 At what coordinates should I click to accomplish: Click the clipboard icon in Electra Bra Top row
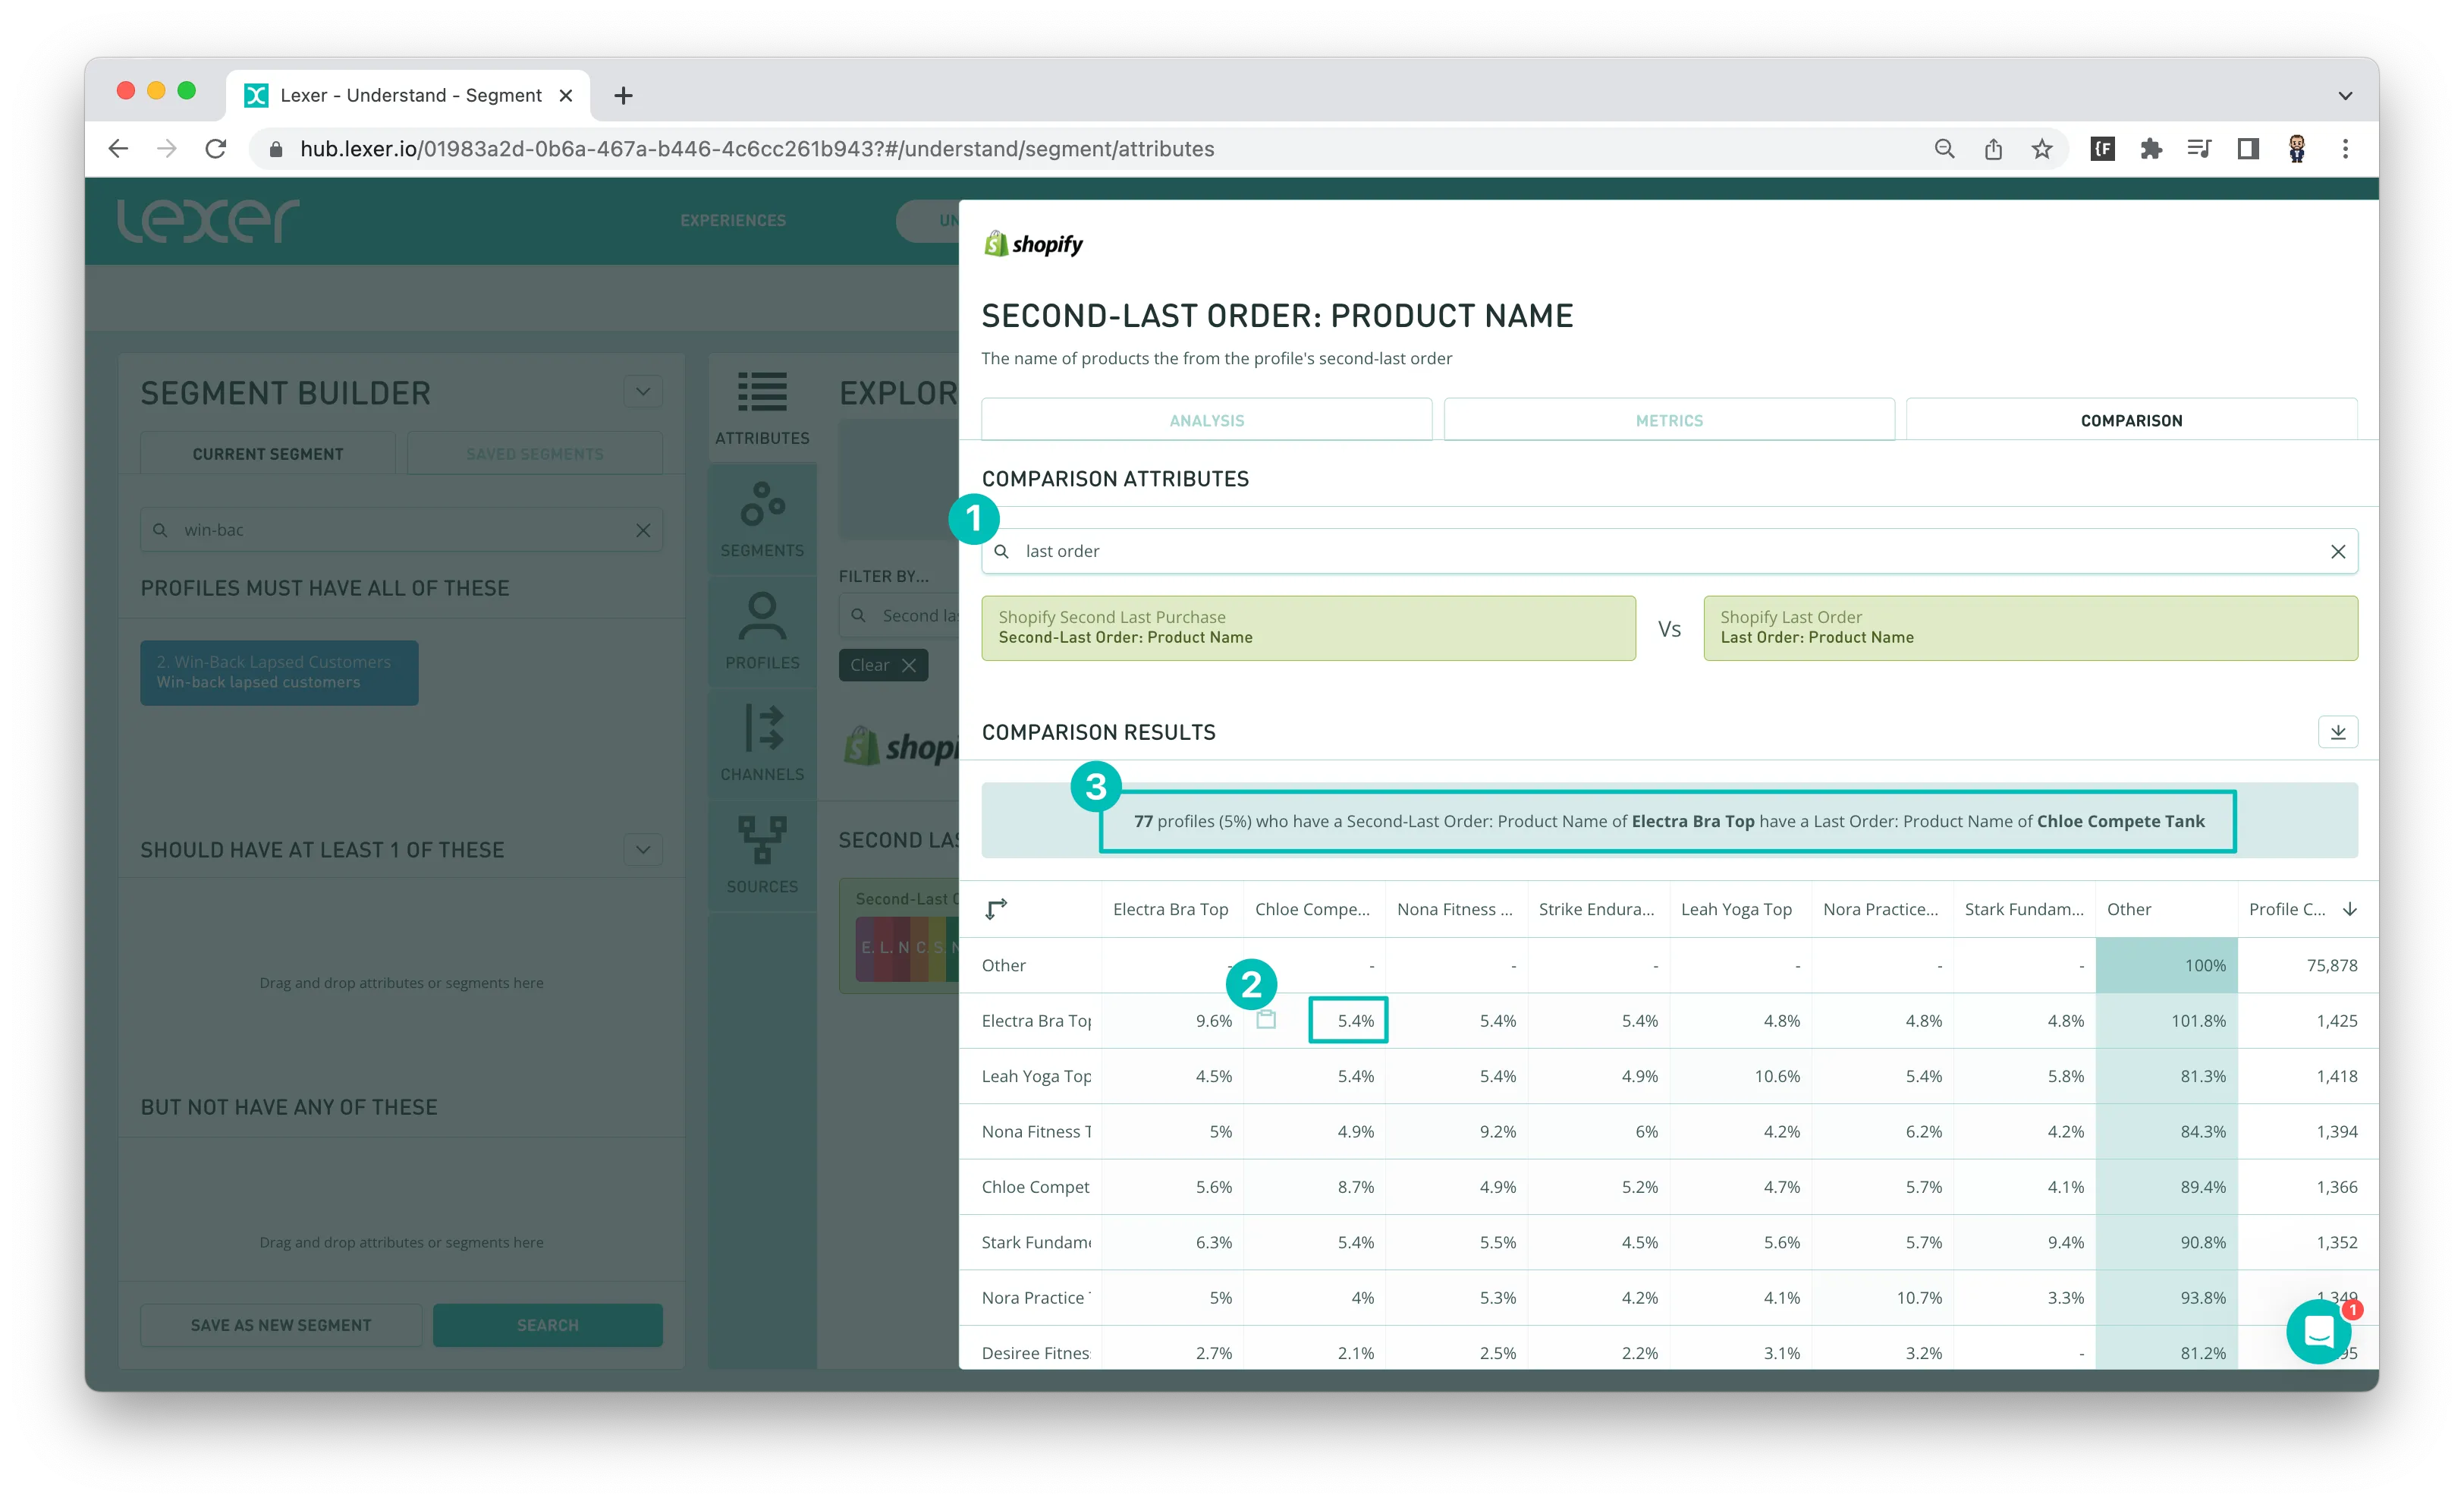tap(1266, 1020)
